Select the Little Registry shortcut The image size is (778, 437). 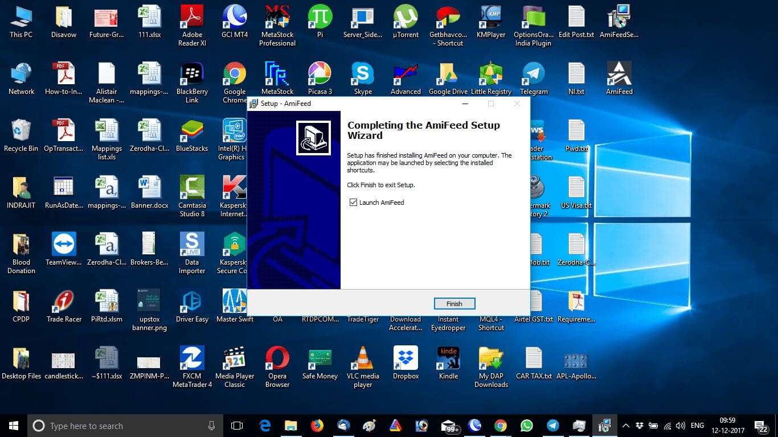pyautogui.click(x=491, y=79)
